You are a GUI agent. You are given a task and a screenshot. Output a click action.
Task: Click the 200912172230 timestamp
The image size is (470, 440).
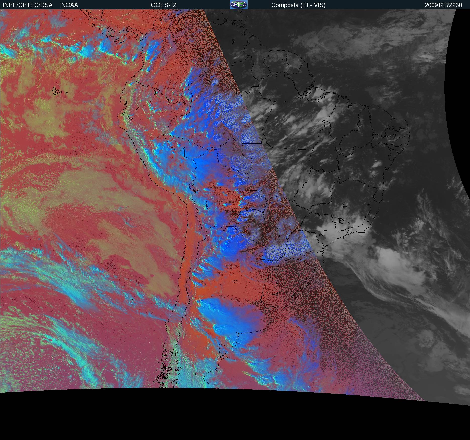pos(443,5)
